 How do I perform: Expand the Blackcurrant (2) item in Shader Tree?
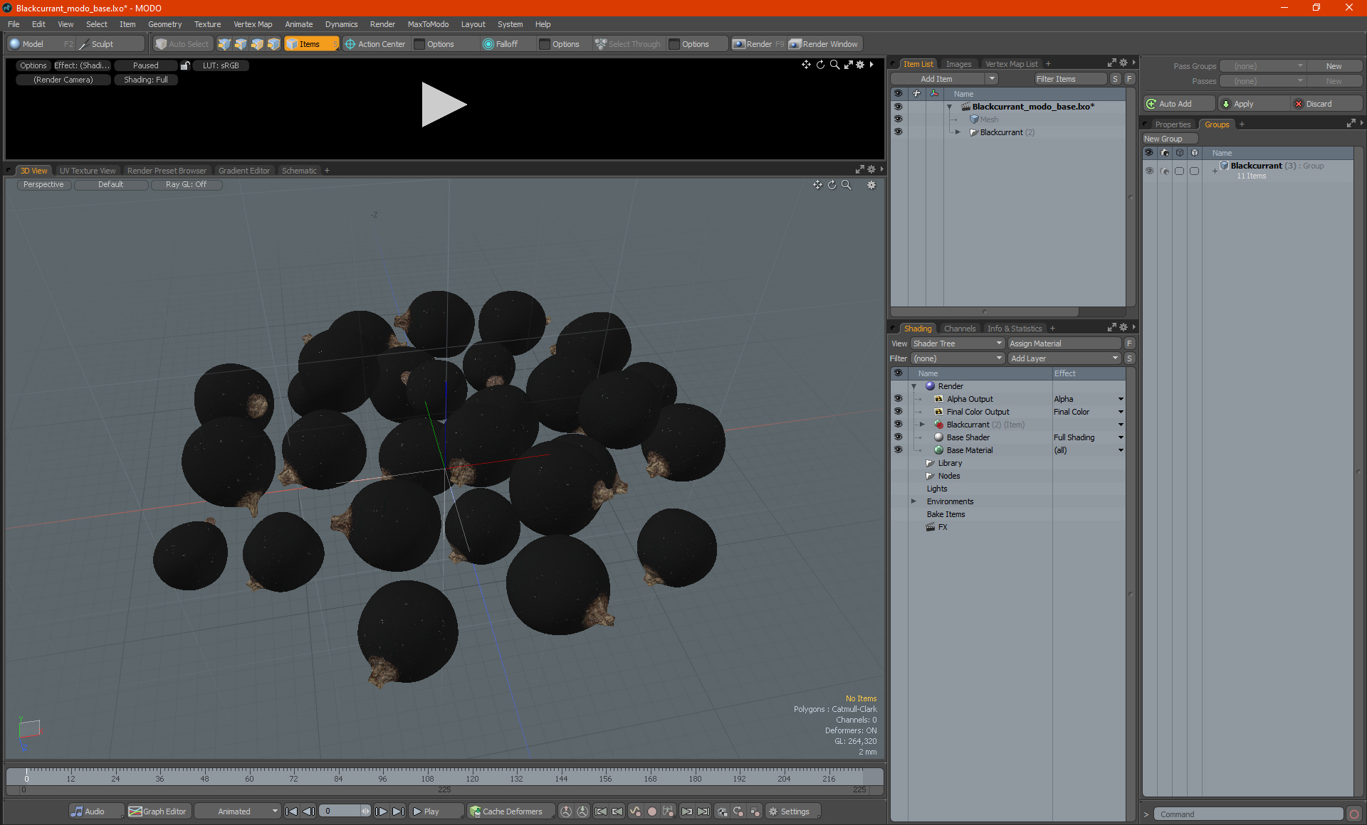point(922,425)
